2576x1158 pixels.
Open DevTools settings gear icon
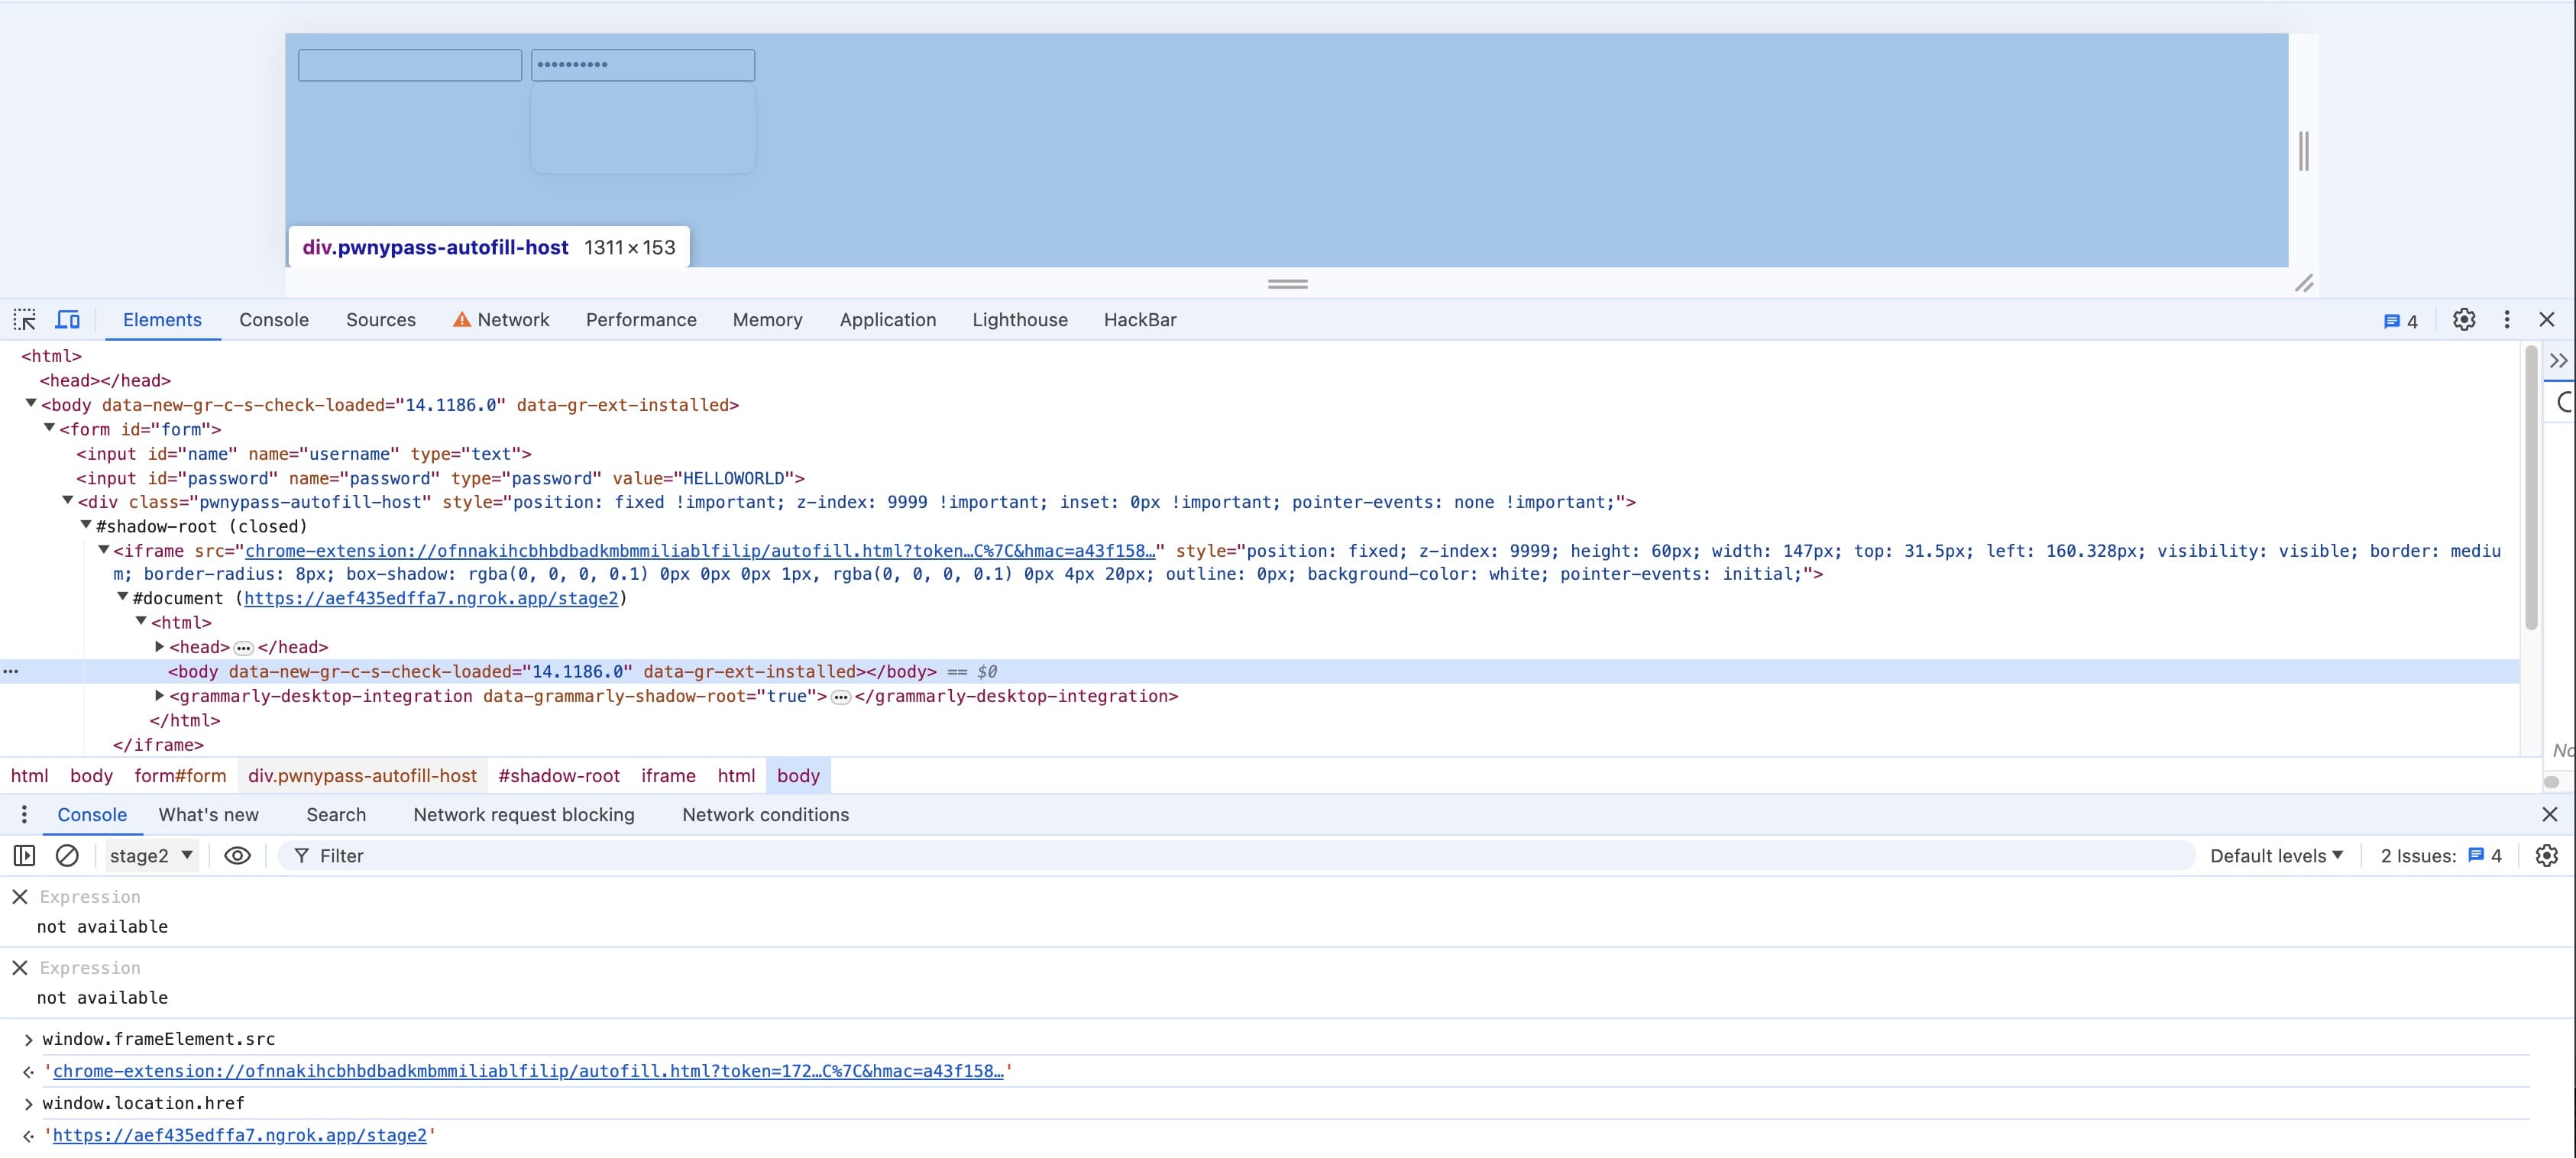click(x=2464, y=320)
